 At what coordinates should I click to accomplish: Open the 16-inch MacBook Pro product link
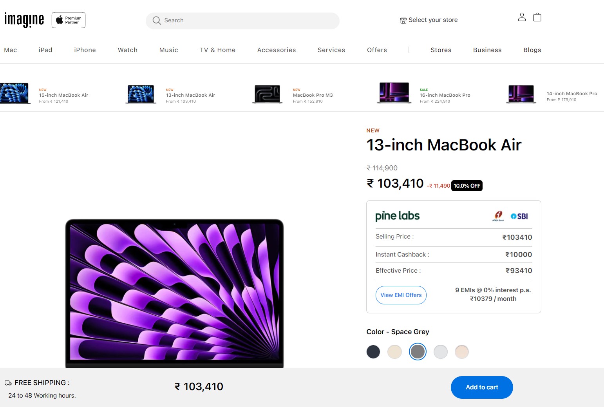pyautogui.click(x=445, y=95)
